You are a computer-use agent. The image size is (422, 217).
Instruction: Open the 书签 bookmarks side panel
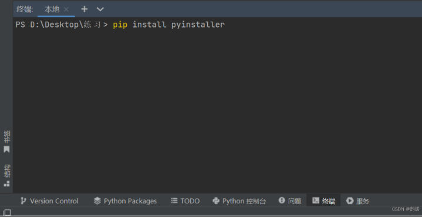(6, 142)
